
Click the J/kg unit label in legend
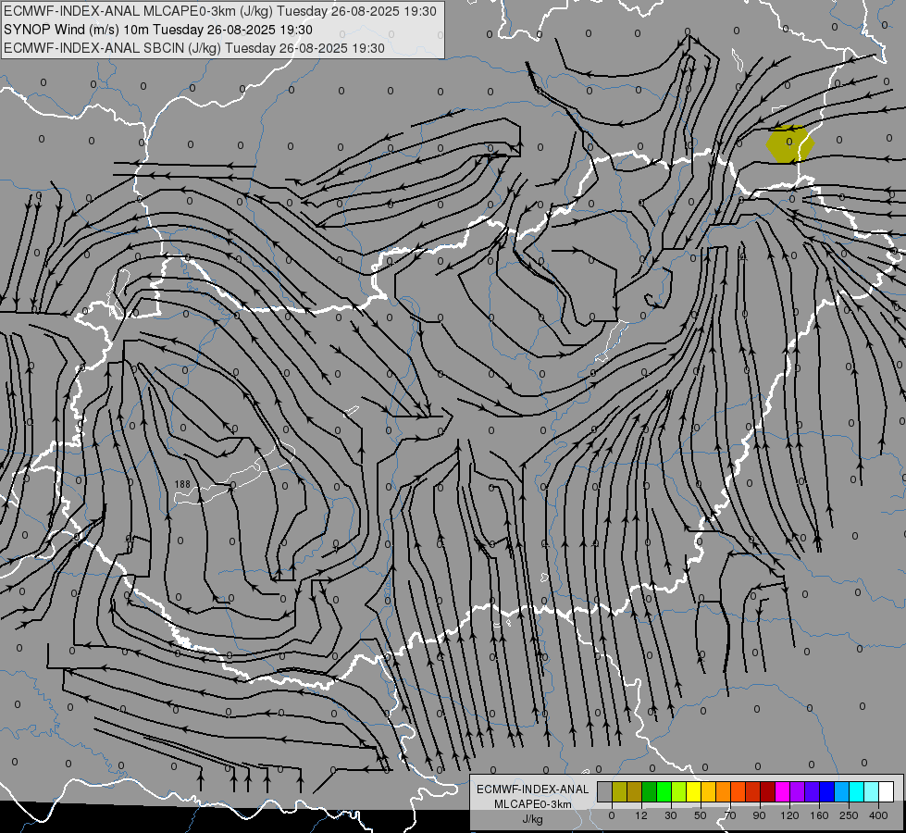[533, 819]
